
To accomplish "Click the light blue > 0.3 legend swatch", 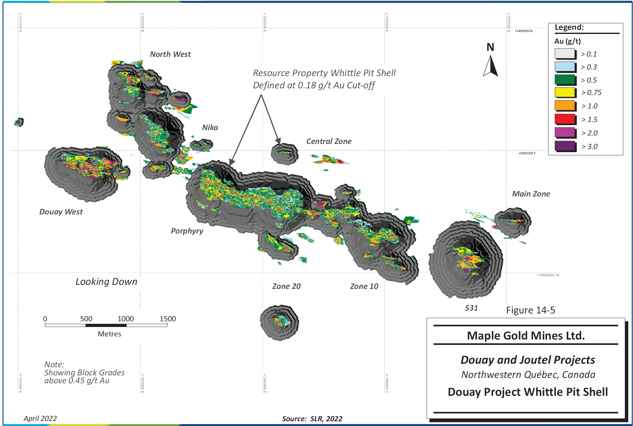I will coord(565,67).
